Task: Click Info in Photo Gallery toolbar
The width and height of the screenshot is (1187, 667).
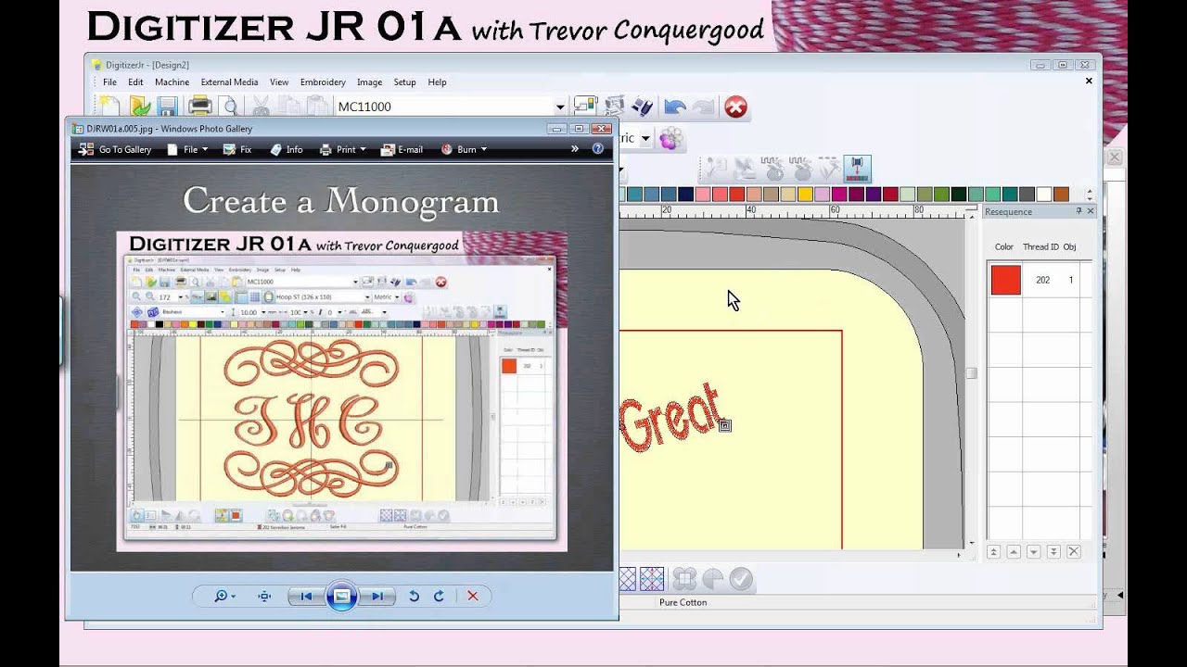Action: tap(286, 149)
